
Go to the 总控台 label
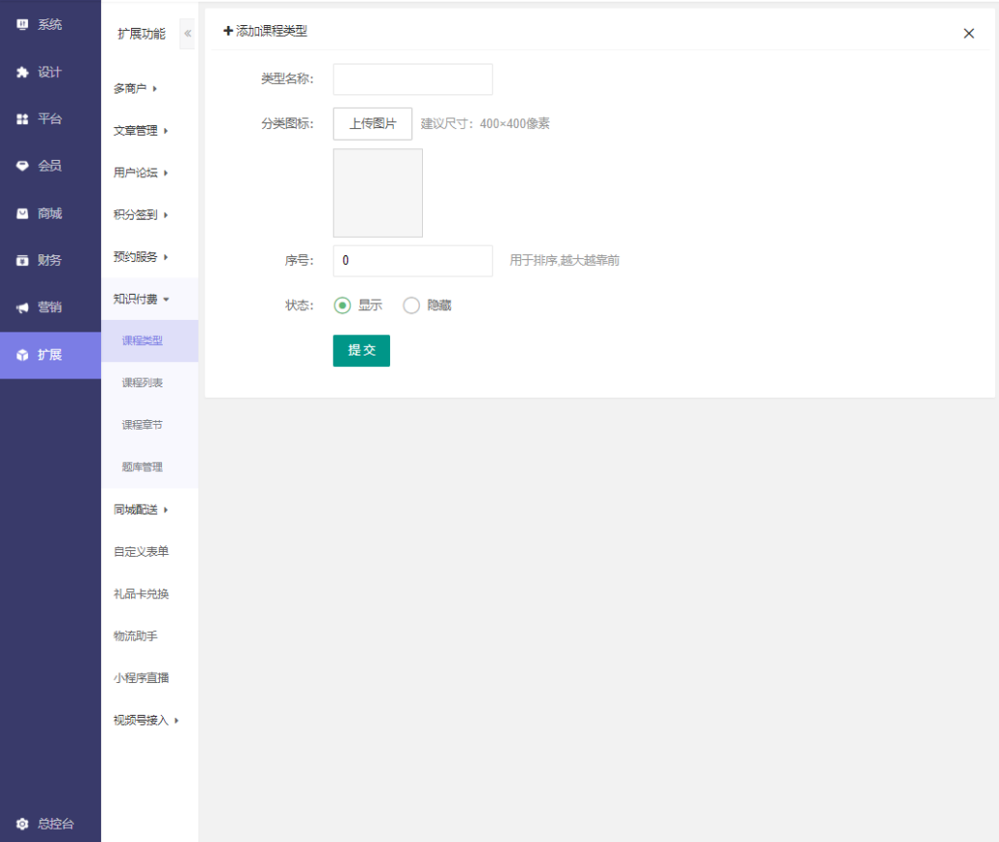click(56, 824)
